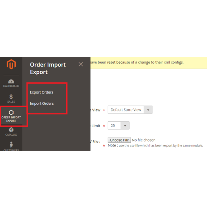Viewport: 207px width, 207px height.
Task: Expand the limit dropdown arrow showing 25
Action: tap(125, 125)
